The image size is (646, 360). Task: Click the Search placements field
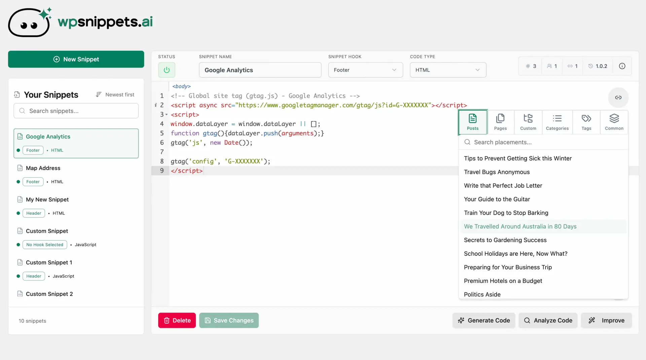click(543, 142)
